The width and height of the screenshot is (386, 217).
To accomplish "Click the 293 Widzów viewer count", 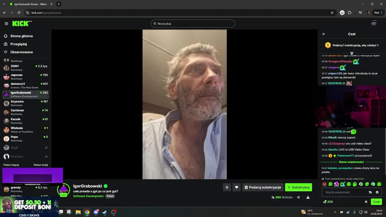I will click(x=282, y=197).
